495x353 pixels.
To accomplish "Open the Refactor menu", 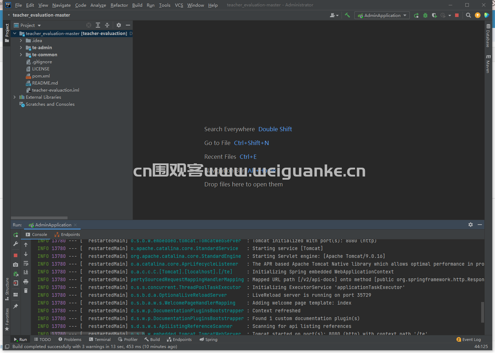I will tap(119, 5).
